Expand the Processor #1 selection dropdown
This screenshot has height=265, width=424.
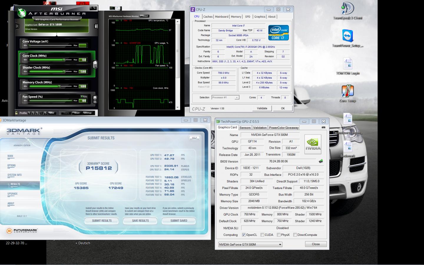237,97
